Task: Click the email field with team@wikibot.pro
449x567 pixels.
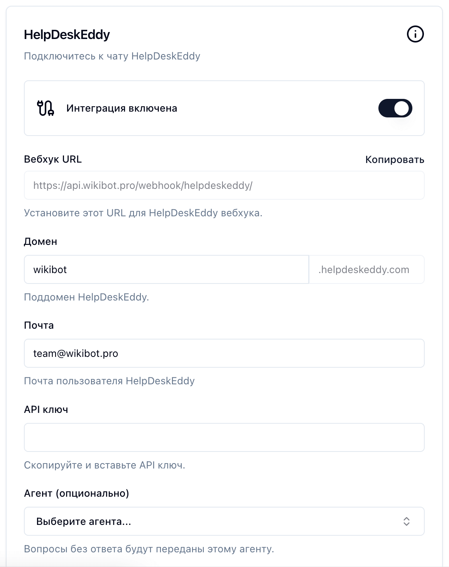Action: coord(224,353)
